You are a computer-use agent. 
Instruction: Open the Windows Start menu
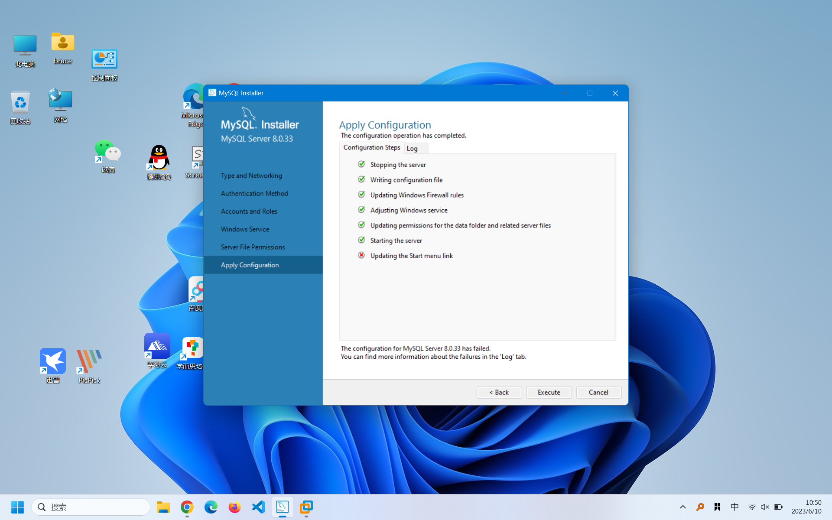coord(17,507)
